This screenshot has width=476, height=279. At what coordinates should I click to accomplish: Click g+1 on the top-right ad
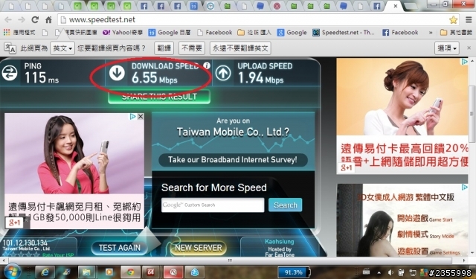pos(346,167)
